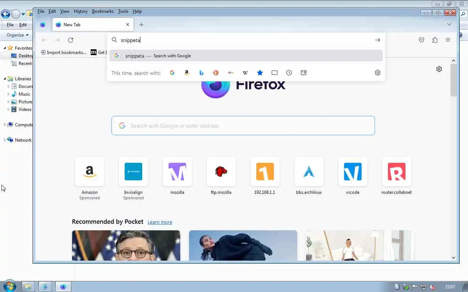Open Firefox View menu

pos(65,11)
